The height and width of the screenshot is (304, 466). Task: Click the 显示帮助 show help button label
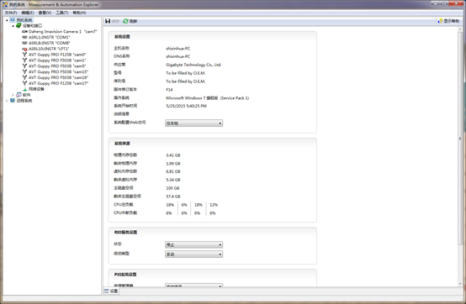[452, 21]
